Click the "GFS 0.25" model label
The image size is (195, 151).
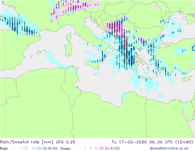[66, 142]
